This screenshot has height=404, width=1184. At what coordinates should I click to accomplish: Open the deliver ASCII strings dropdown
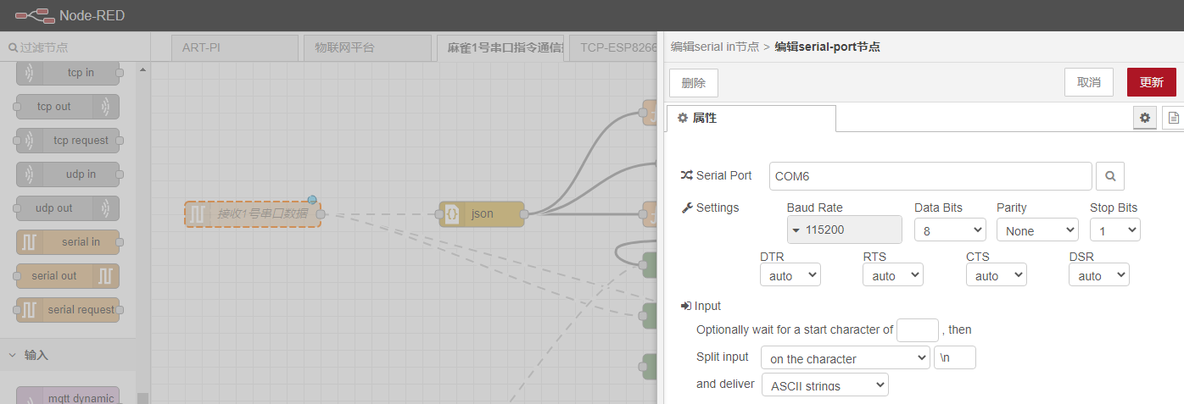tap(825, 385)
